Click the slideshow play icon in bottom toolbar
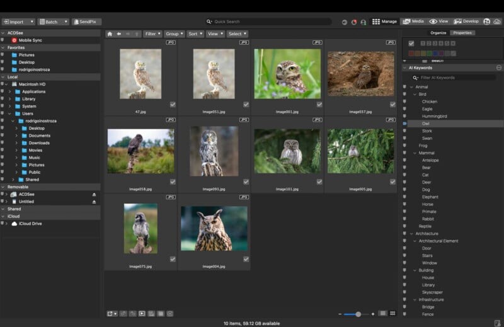The width and height of the screenshot is (504, 327). coord(142,313)
